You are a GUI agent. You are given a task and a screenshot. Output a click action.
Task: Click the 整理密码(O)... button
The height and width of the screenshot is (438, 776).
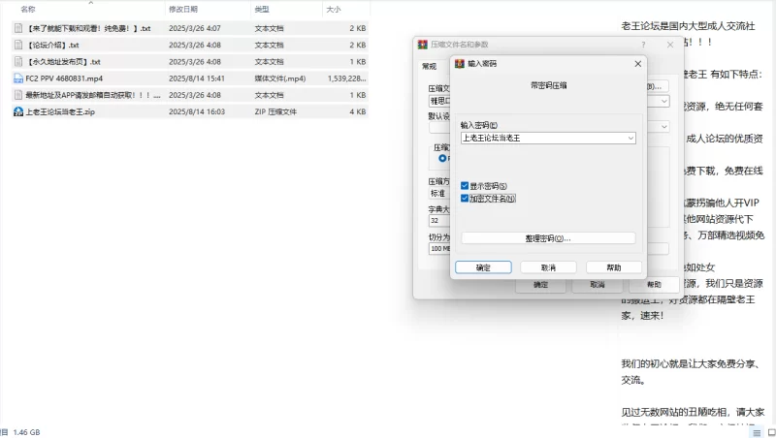pos(548,238)
